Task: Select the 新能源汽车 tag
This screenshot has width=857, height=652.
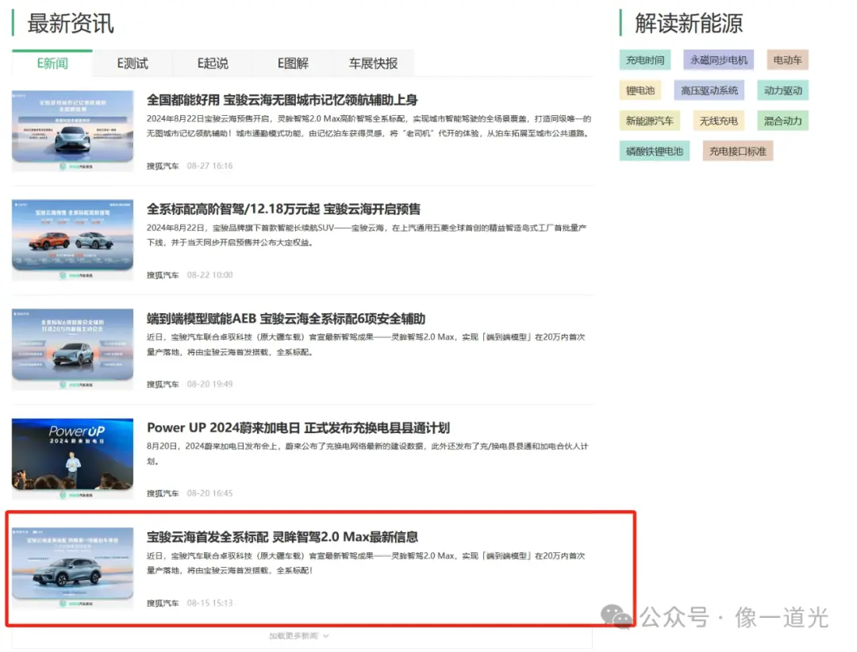Action: 649,121
